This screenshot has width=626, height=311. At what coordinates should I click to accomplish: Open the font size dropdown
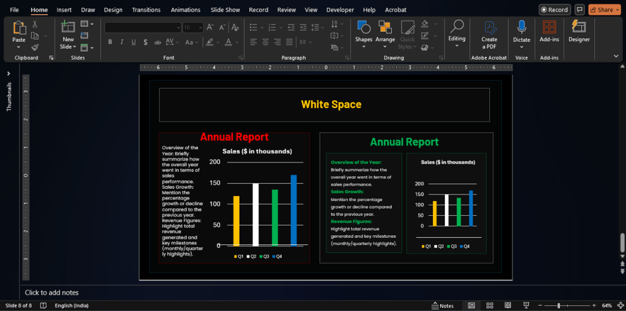200,27
